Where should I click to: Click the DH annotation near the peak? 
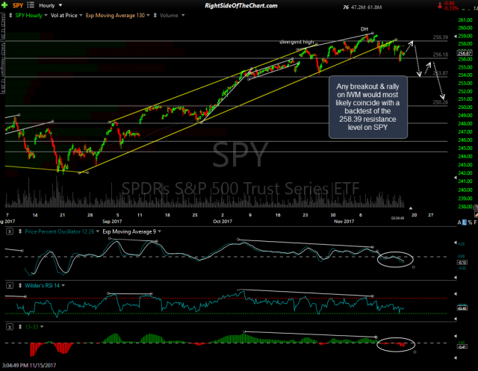(364, 29)
